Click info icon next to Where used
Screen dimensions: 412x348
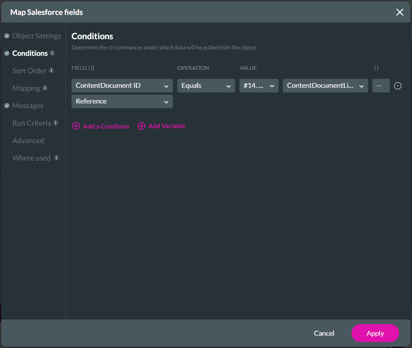(x=56, y=158)
